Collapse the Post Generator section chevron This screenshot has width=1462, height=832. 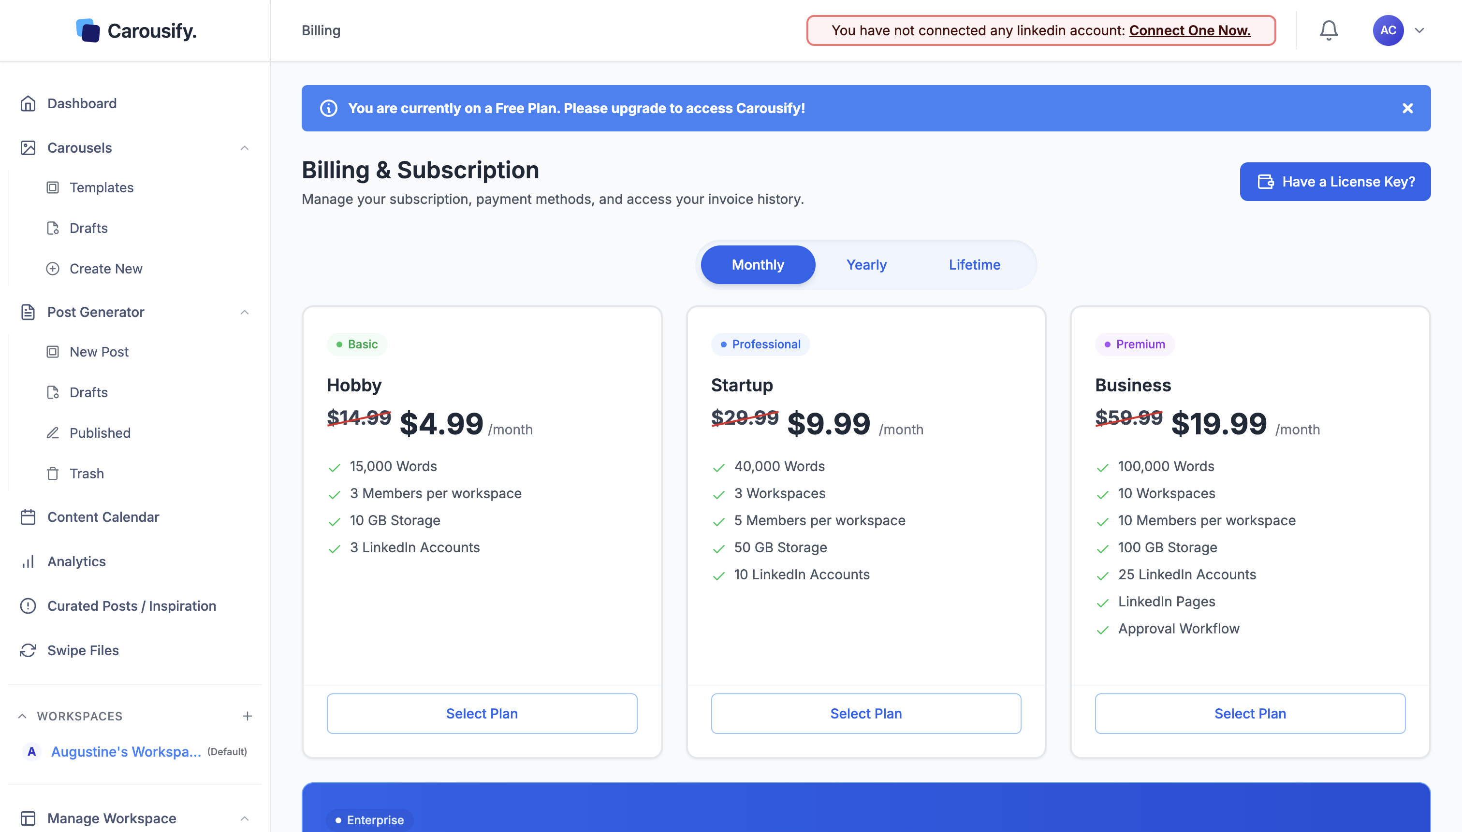[245, 312]
